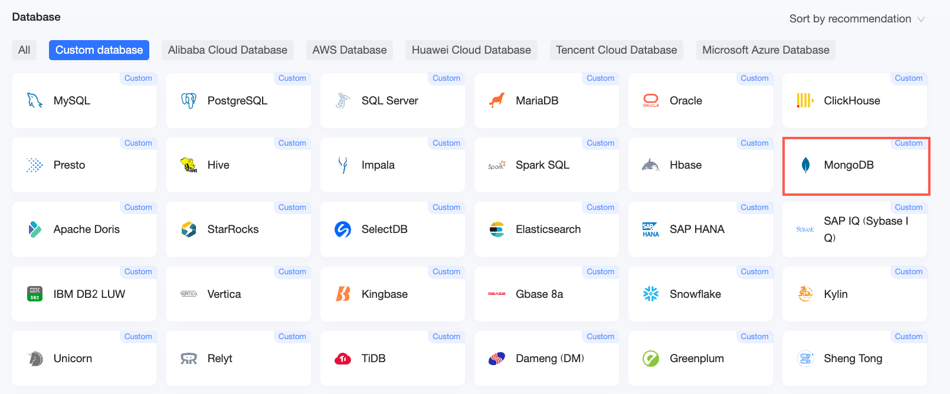Select Huawei Cloud Database tab
Viewport: 950px width, 394px height.
pyautogui.click(x=471, y=50)
